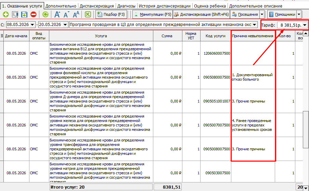Viewport: 309px width, 191px height.
Task: Open the start date 08.05.2026 calendar dropdown
Action: click(33, 25)
